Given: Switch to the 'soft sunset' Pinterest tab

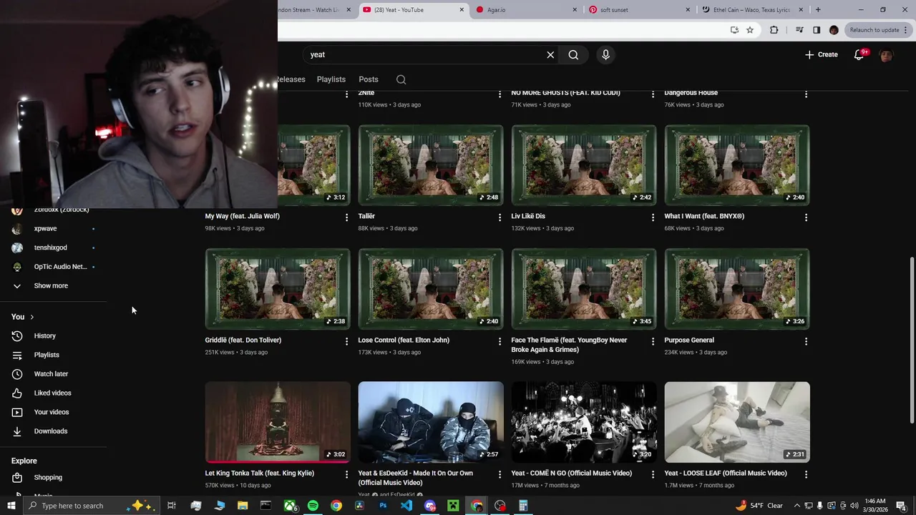Looking at the screenshot, I should [x=639, y=10].
